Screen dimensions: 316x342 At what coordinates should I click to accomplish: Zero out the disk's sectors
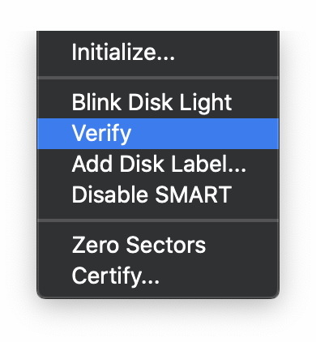point(158,245)
